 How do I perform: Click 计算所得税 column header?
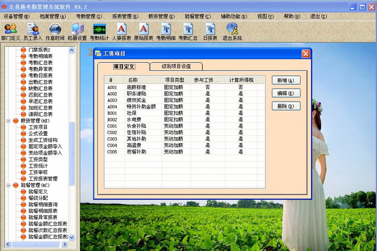click(x=241, y=80)
